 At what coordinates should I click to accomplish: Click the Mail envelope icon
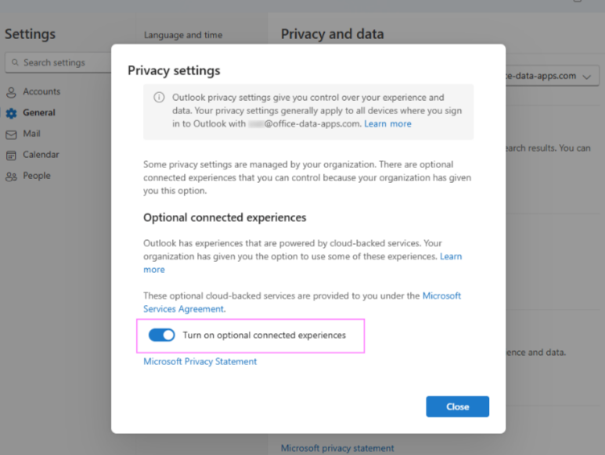tap(11, 134)
